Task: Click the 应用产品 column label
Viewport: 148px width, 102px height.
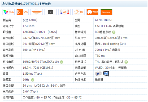Action: (x=80, y=74)
